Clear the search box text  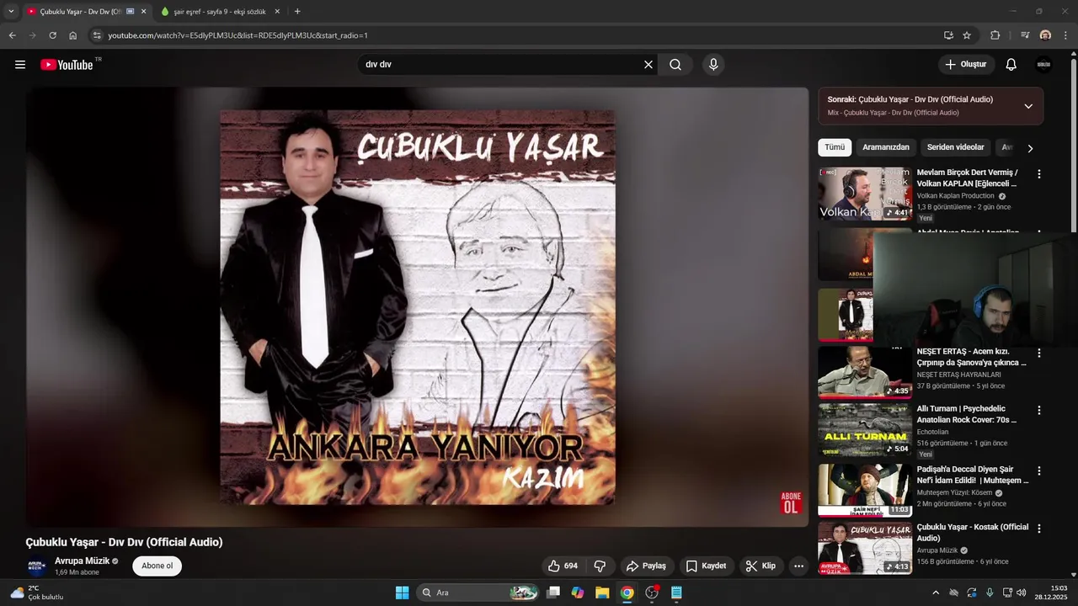[x=648, y=65]
